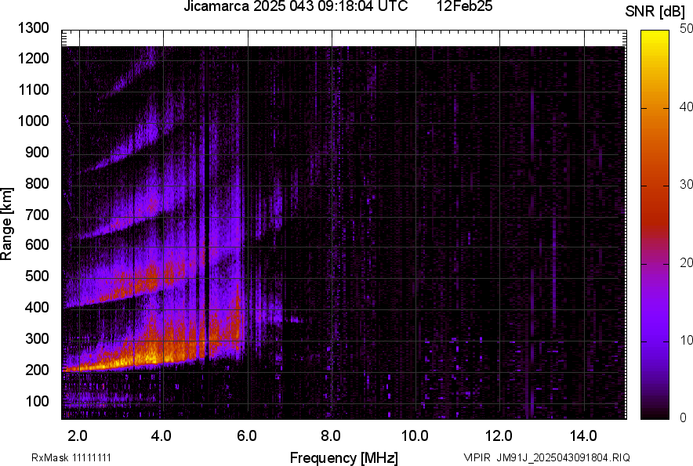Click the 0 tick label on colorbar
Viewport: 693px width, 466px height.
(x=684, y=418)
